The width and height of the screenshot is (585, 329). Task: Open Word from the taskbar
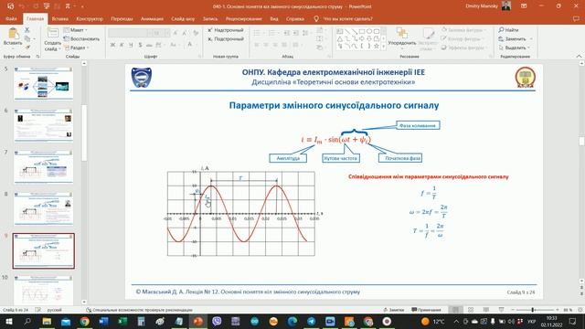point(103,321)
